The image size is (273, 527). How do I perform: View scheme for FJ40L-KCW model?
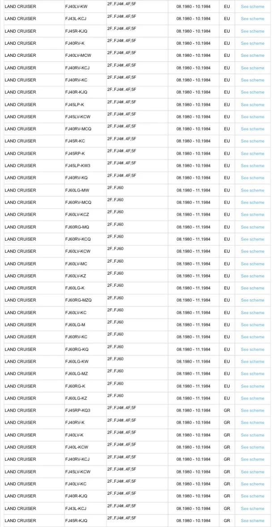click(252, 447)
